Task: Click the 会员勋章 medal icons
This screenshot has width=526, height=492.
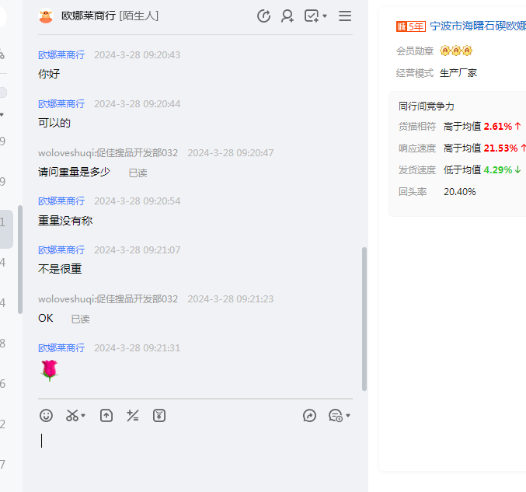Action: point(456,51)
